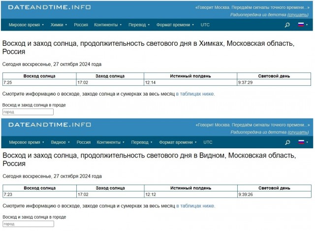Expand Мировое время menu on Химки page
This screenshot has height=231, width=315.
click(x=26, y=25)
